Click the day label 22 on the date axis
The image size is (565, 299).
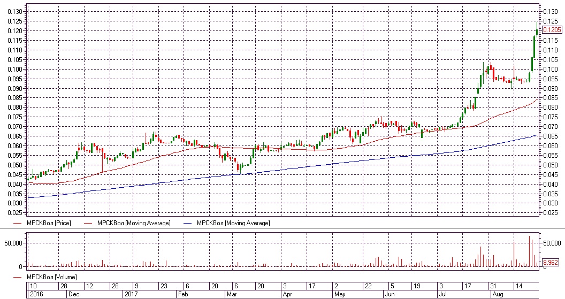[x=368, y=286]
